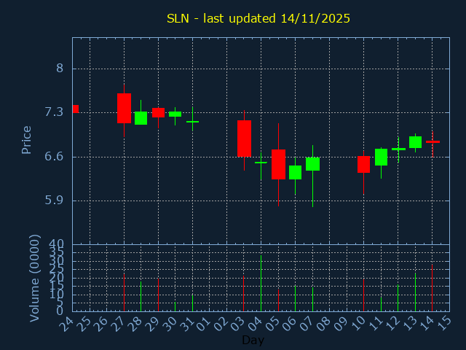Click the Volume (0000) axis title
Image resolution: width=466 pixels, height=350 pixels.
click(x=34, y=278)
